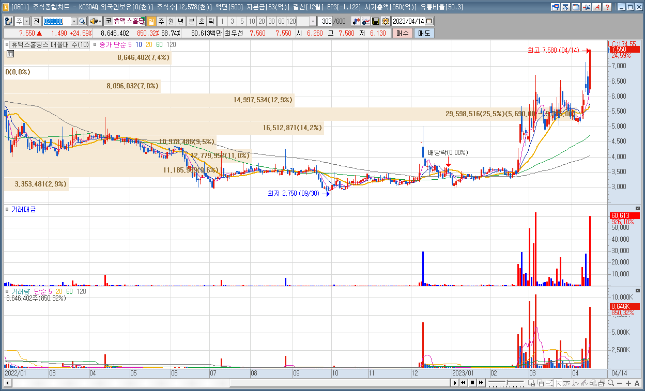The image size is (645, 391).
Task: Select the 년 yearly period toggle
Action: point(180,21)
